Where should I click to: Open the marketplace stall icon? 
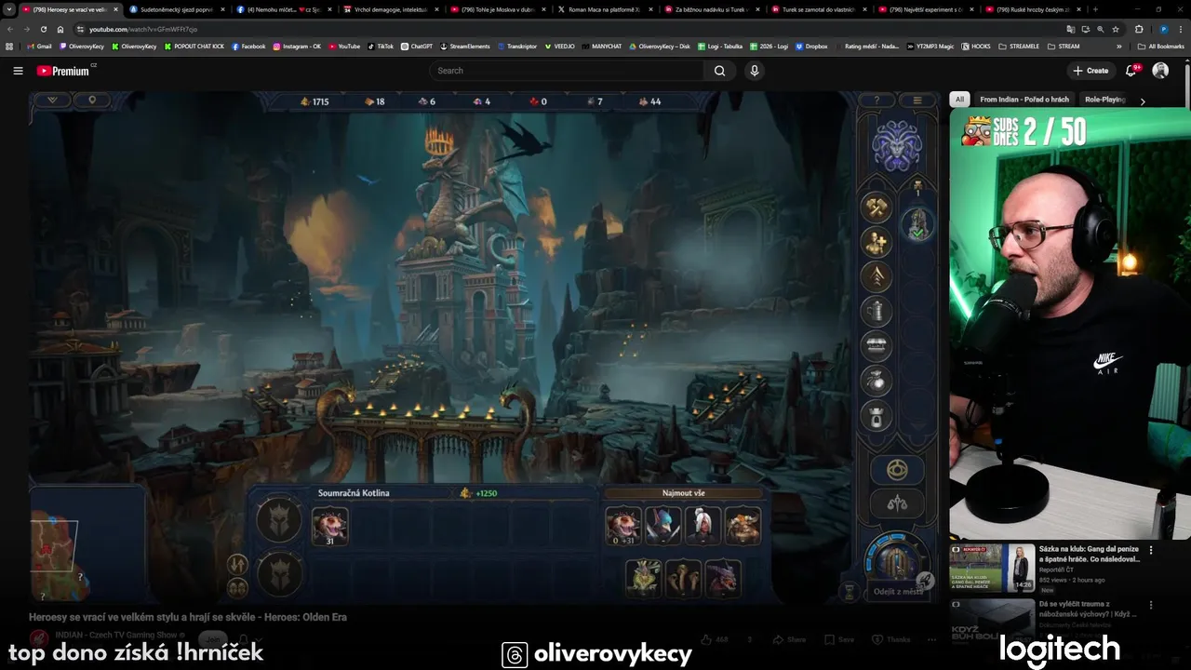[877, 346]
